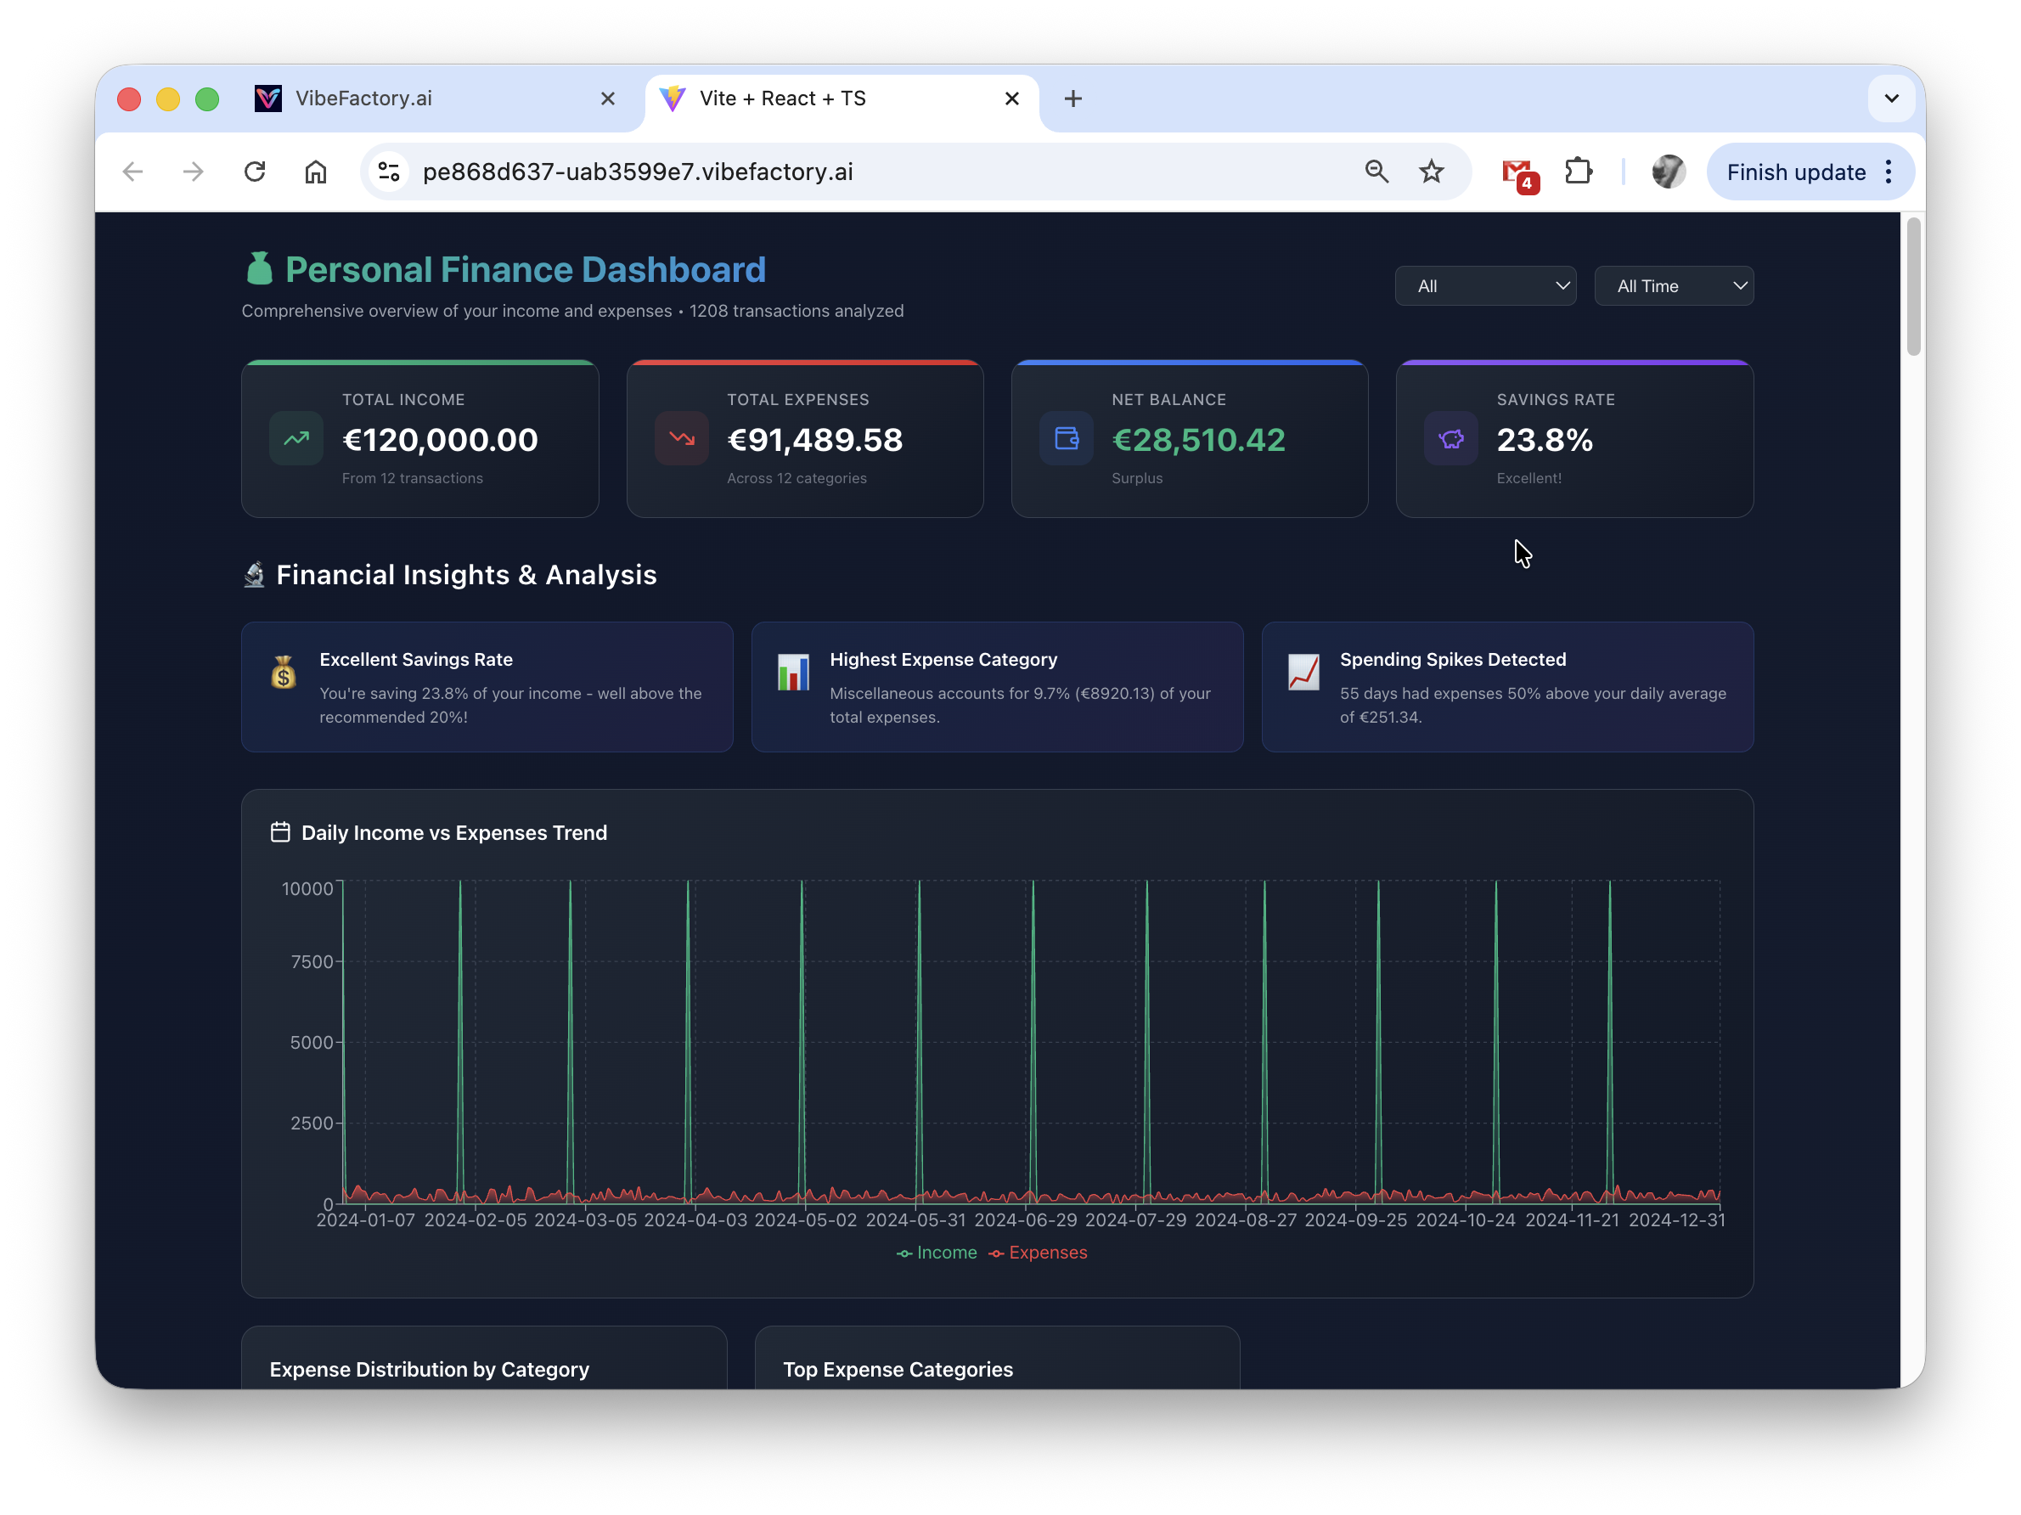Image resolution: width=2021 pixels, height=1515 pixels.
Task: Switch to the VibeFactory.ai tab
Action: pos(363,98)
